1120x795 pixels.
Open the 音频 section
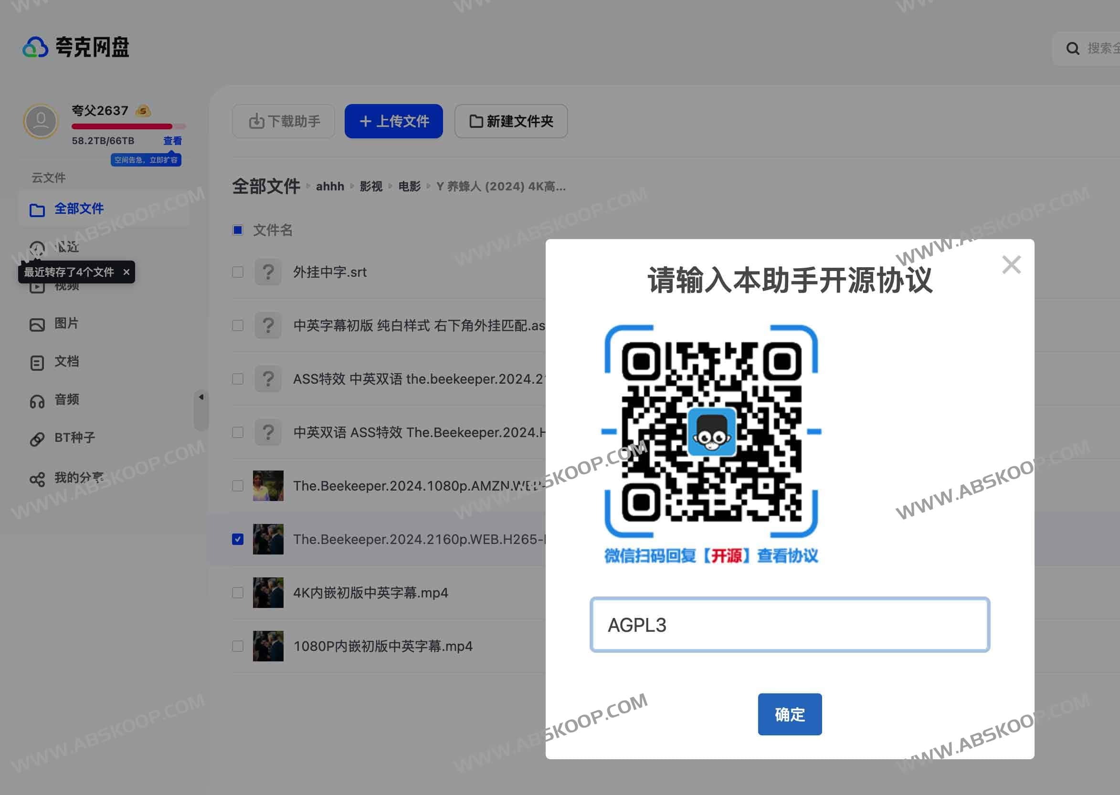coord(67,400)
